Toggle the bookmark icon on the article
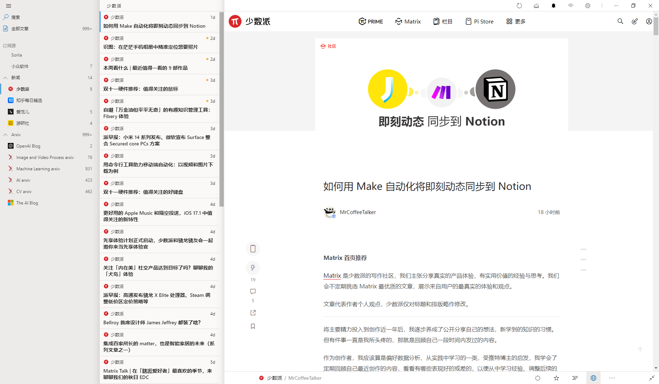The image size is (659, 384). pos(253,326)
